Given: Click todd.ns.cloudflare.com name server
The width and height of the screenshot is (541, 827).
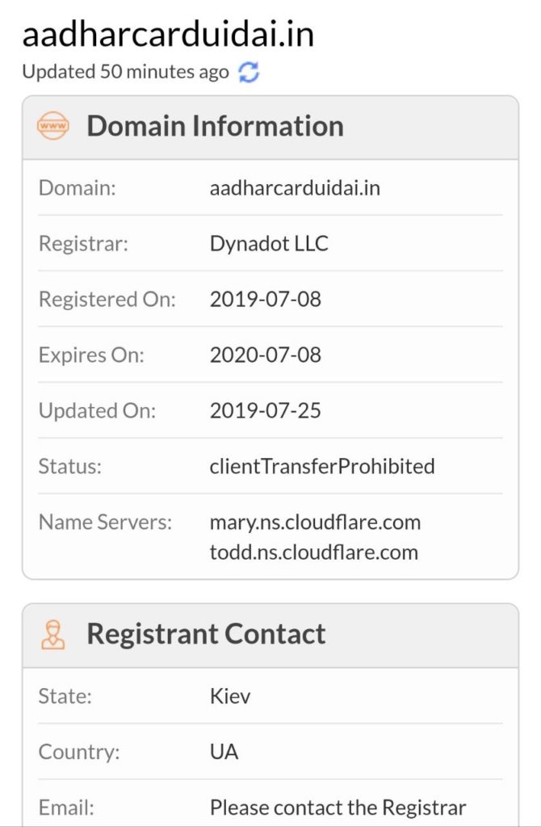Looking at the screenshot, I should [x=313, y=552].
